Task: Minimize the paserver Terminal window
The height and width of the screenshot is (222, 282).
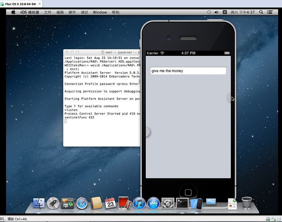Action: (72, 52)
